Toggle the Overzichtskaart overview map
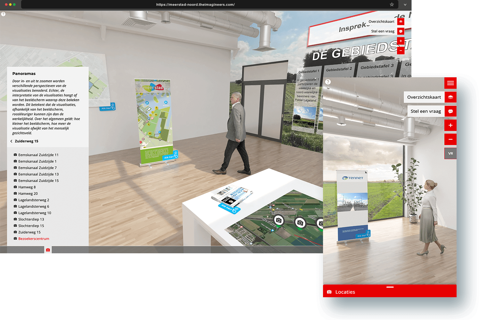 click(424, 97)
